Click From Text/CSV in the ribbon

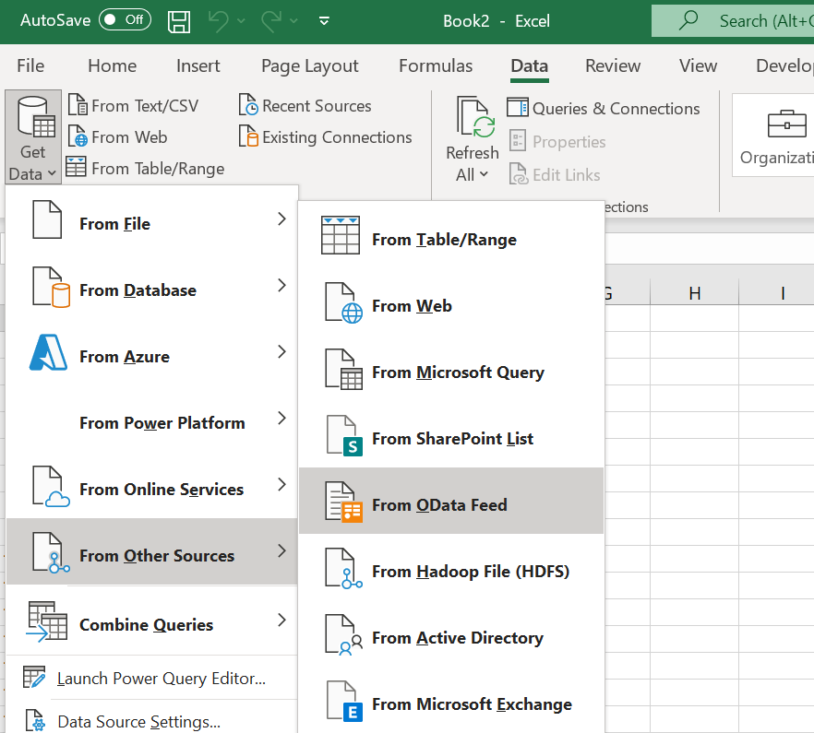click(x=134, y=106)
